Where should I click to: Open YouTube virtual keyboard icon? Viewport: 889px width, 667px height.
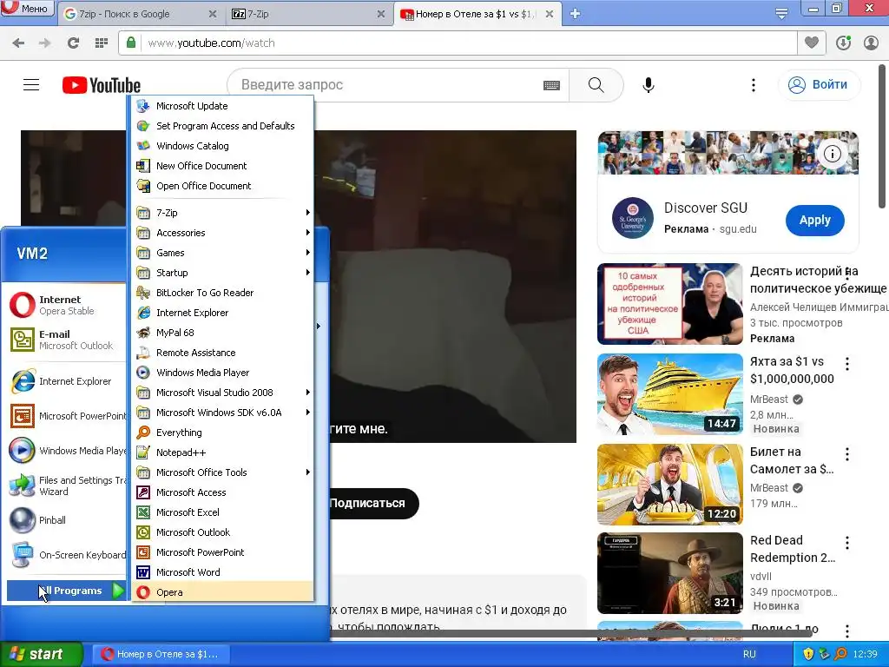(551, 85)
